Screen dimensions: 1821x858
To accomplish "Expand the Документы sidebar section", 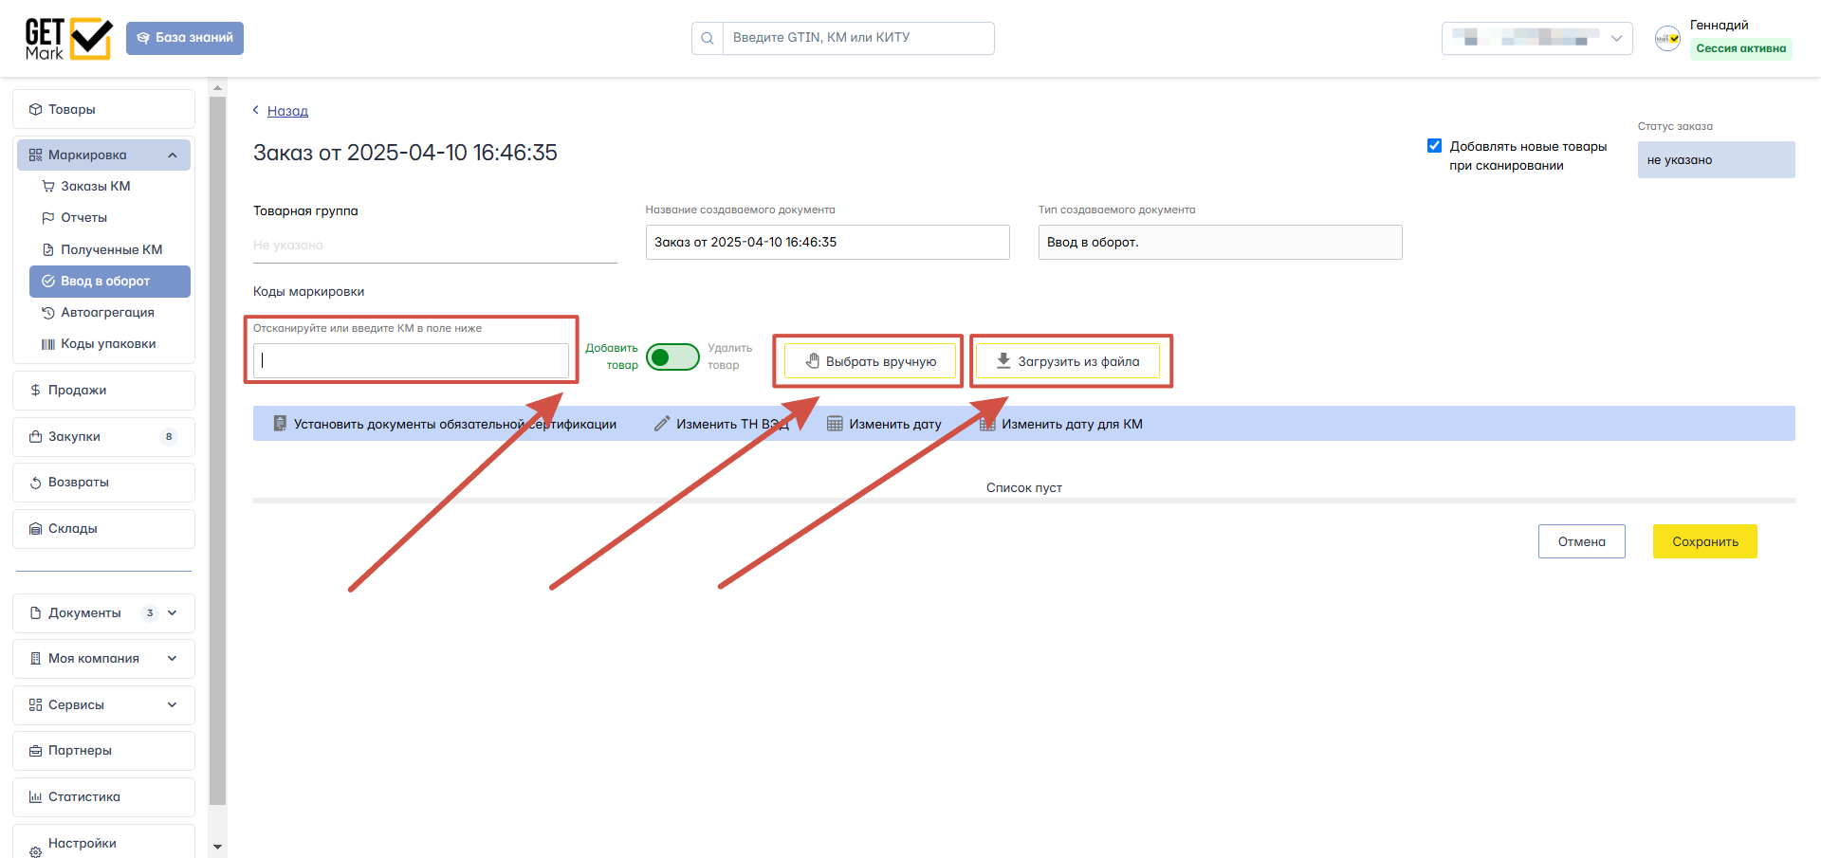I will coord(103,612).
